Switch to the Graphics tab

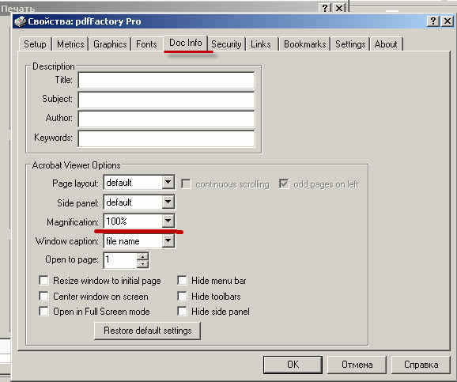pos(110,44)
